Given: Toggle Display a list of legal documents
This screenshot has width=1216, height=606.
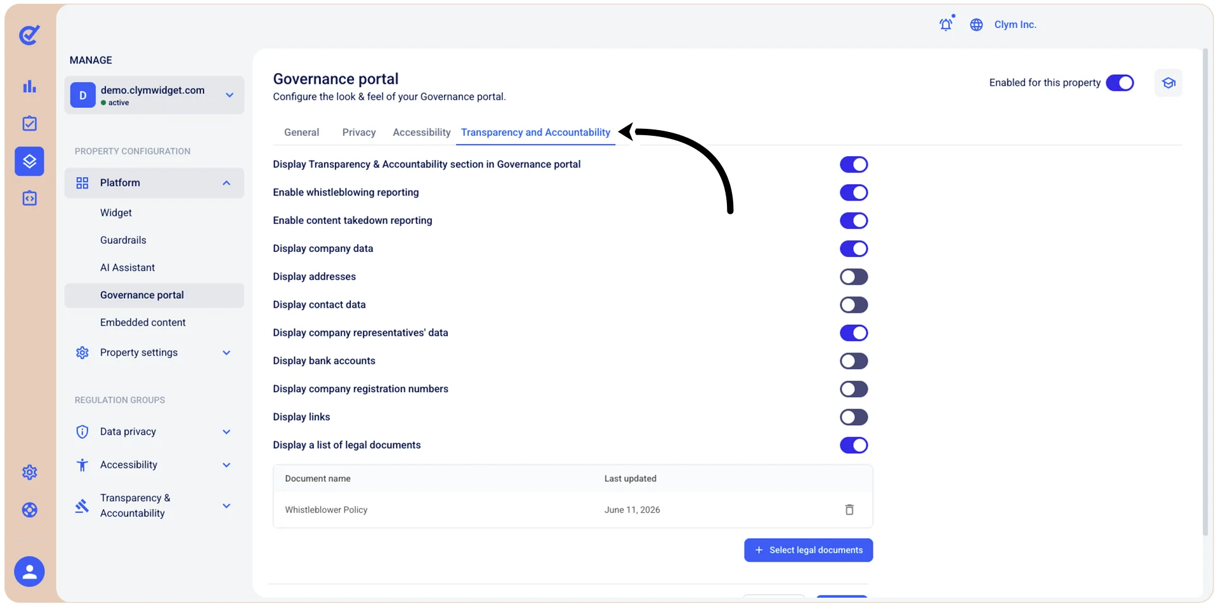Looking at the screenshot, I should coord(854,445).
